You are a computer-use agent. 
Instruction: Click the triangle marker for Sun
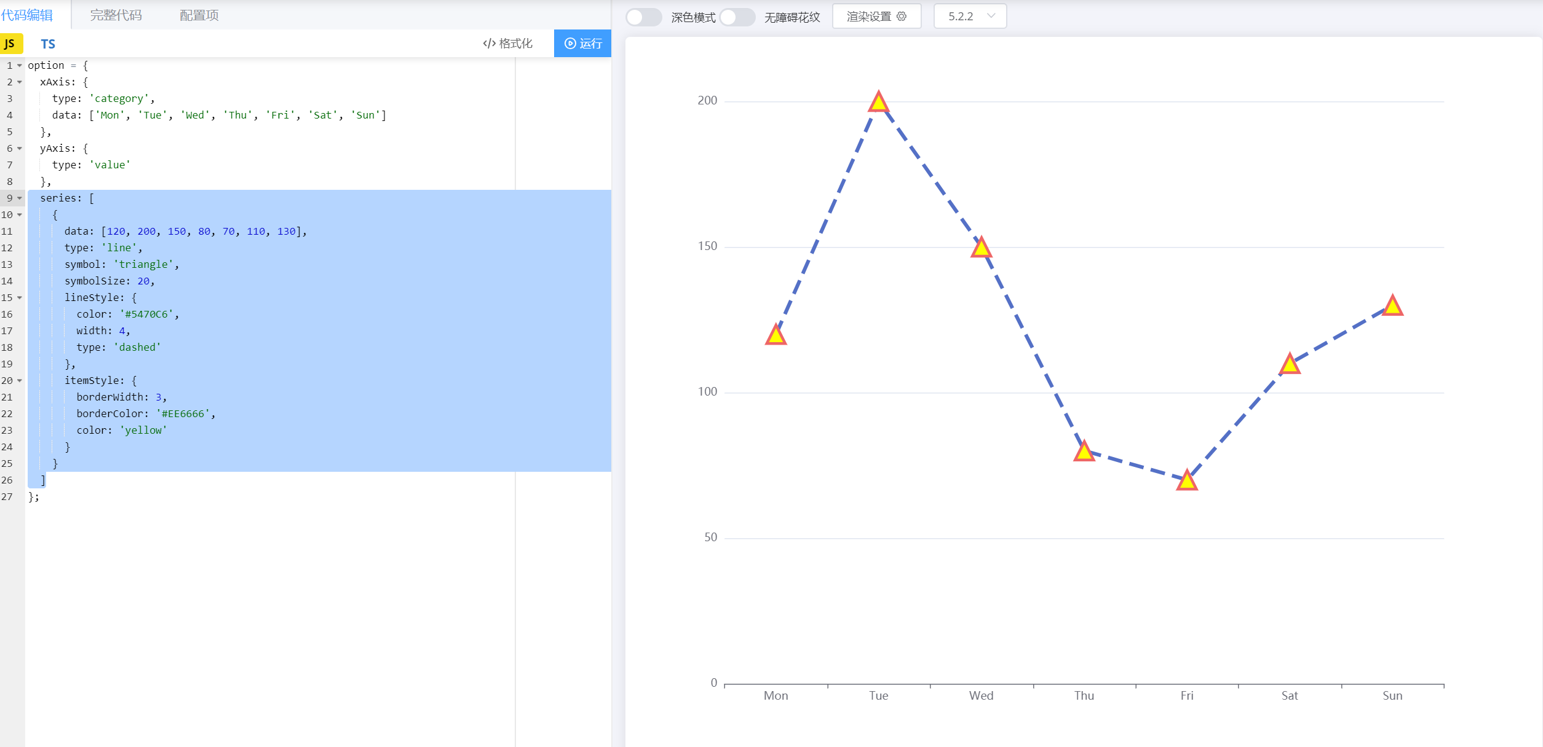tap(1392, 306)
